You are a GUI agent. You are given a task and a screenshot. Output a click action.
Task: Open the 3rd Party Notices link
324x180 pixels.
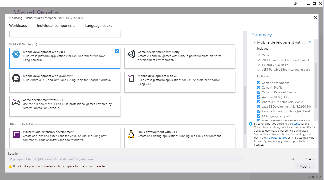pos(277,138)
